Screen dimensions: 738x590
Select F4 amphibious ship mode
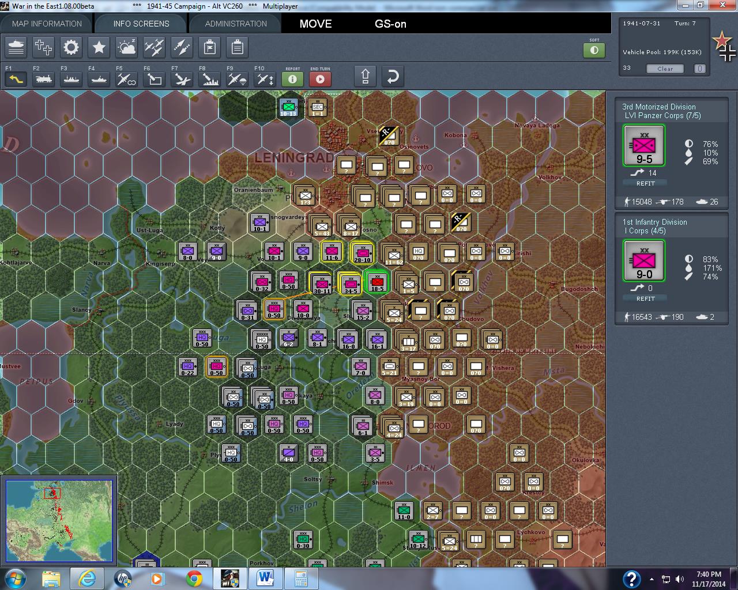coord(99,79)
